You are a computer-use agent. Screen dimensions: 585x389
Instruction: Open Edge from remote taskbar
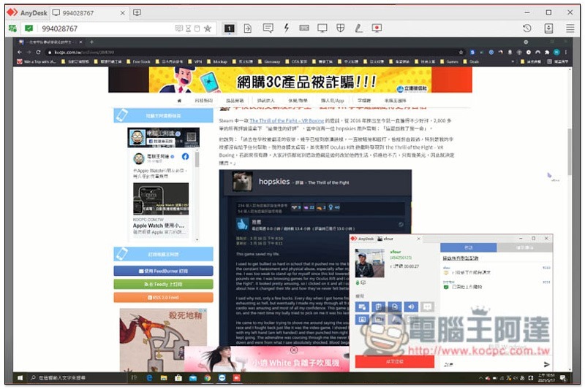(150, 378)
